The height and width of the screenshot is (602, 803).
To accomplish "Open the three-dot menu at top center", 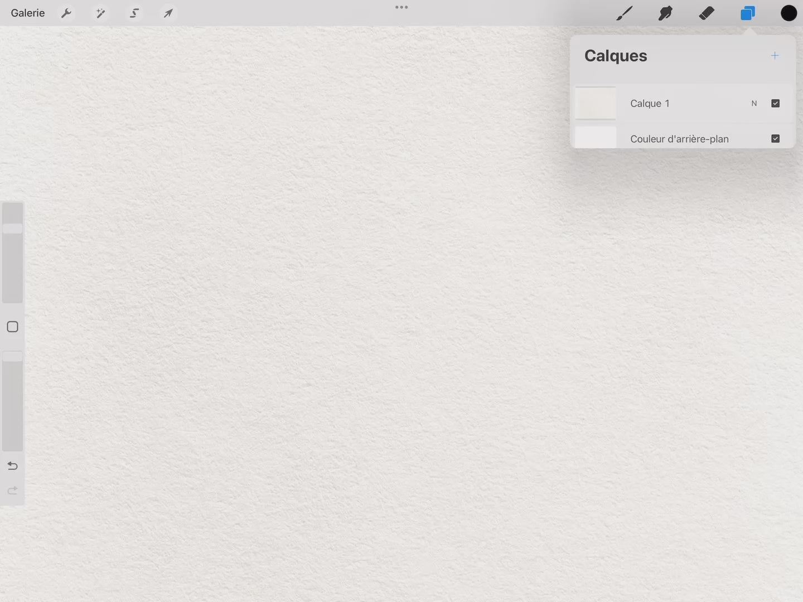I will (401, 7).
